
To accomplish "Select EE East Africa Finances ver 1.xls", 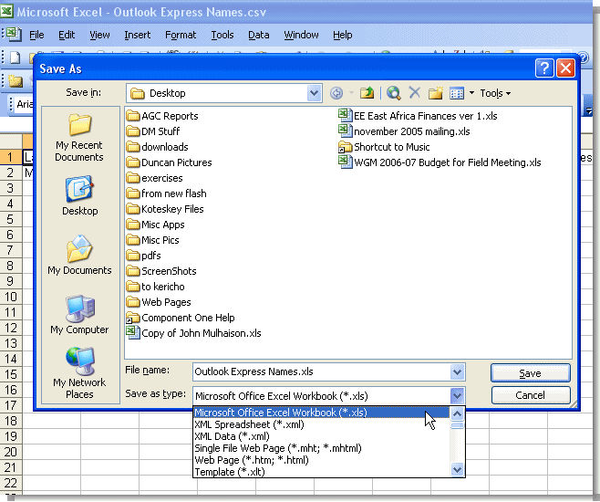I will (418, 116).
